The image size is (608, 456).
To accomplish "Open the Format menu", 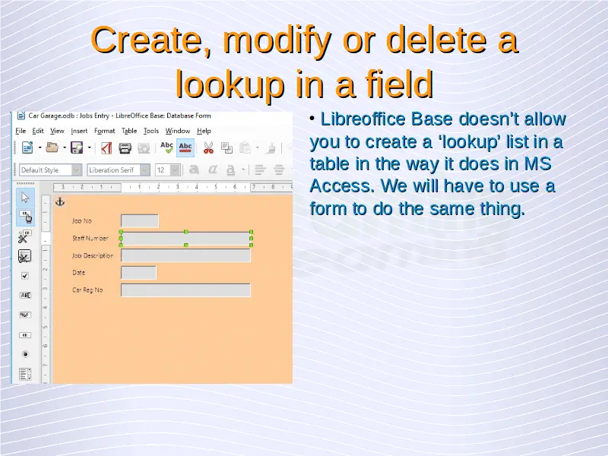I will click(104, 131).
